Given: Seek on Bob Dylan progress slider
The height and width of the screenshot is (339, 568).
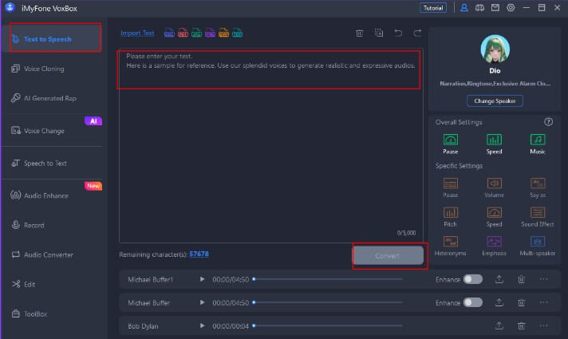Looking at the screenshot, I should [327, 325].
